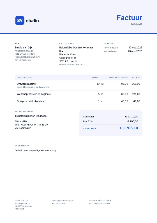The height and width of the screenshot is (223, 157).
Task: Click '3511 AB Utrecht' postal line
Action: [68, 61]
